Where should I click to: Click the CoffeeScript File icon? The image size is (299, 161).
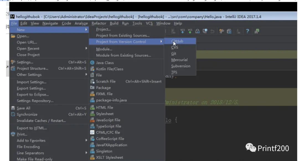[92, 139]
